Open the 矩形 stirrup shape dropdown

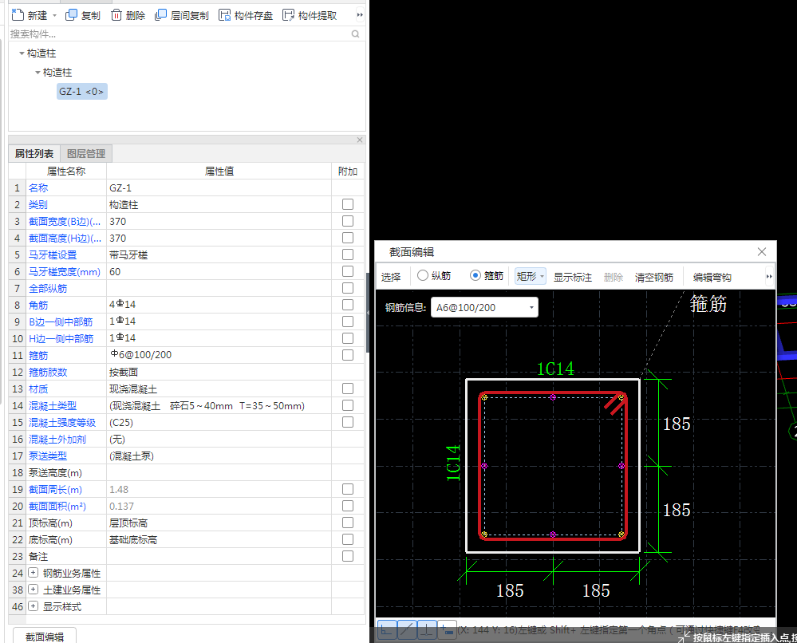[531, 276]
